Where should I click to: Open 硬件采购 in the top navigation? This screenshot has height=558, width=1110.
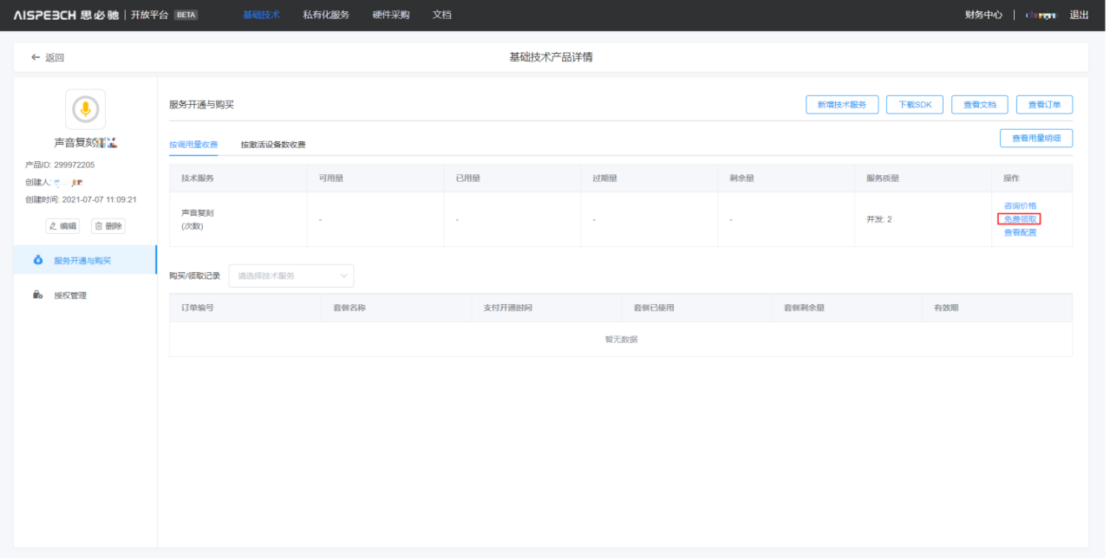click(x=391, y=15)
